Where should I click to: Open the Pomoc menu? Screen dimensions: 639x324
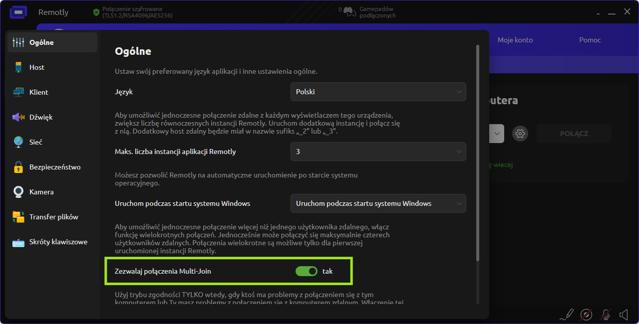(590, 40)
